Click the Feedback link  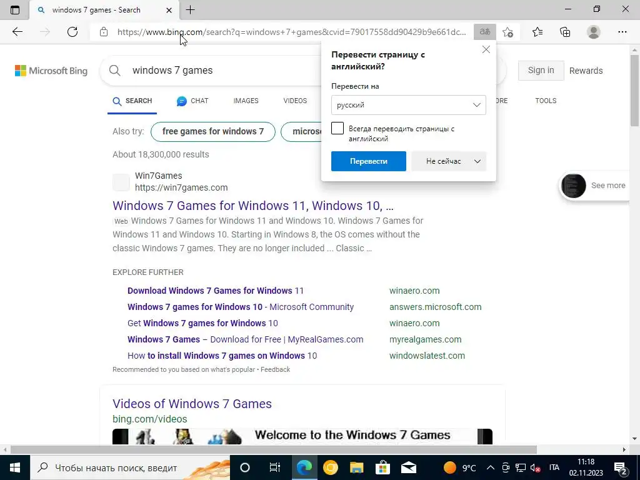(276, 369)
